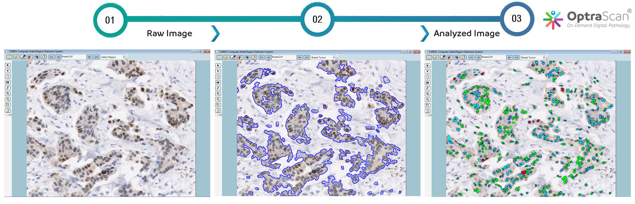Select the lasso region tool in Raw Image window
The image size is (635, 204).
8,77
